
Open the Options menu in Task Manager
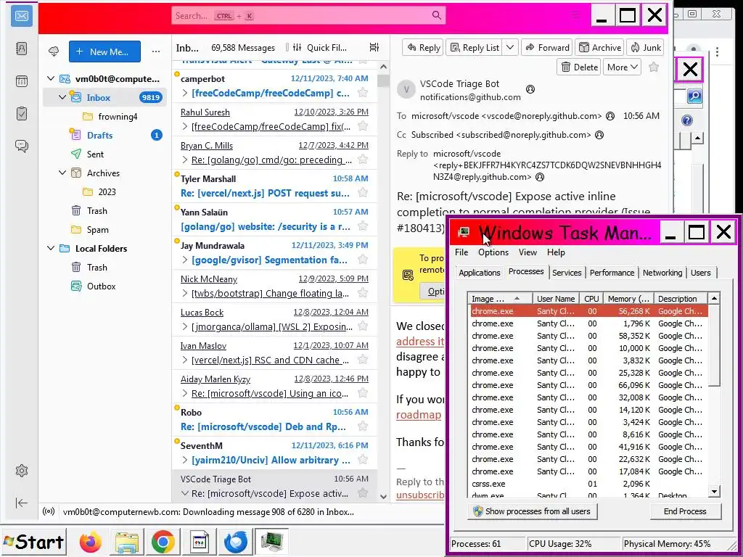[x=493, y=252]
